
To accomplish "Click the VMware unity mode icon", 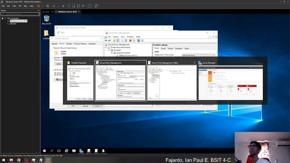I will (x=83, y=6).
